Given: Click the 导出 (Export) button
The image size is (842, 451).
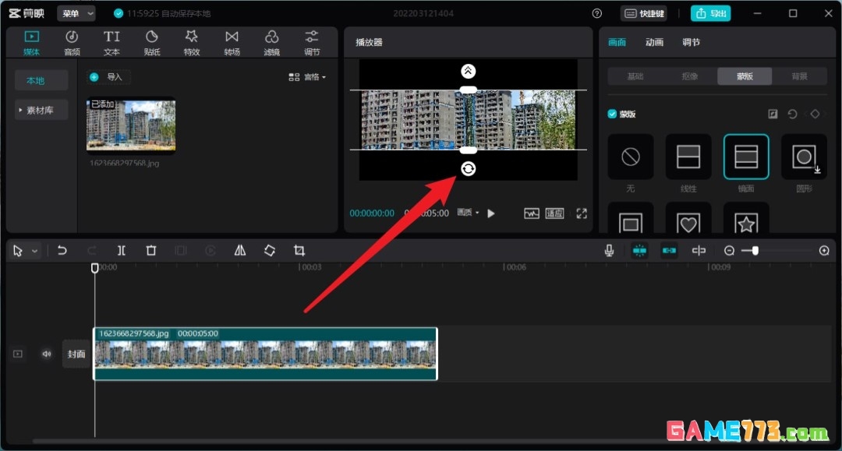Looking at the screenshot, I should click(x=710, y=13).
